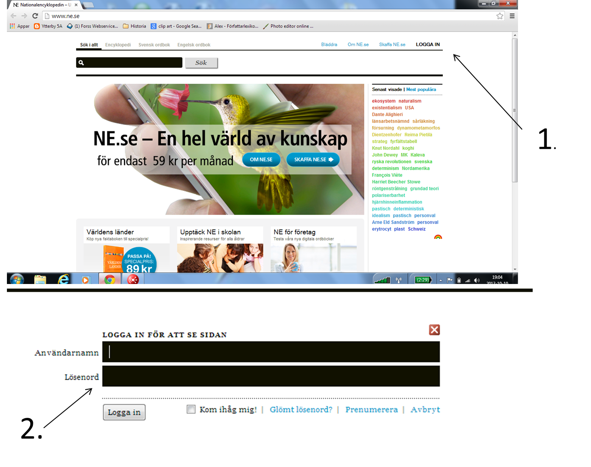Image resolution: width=591 pixels, height=467 pixels.
Task: Click the Lösenord password field
Action: tap(271, 376)
